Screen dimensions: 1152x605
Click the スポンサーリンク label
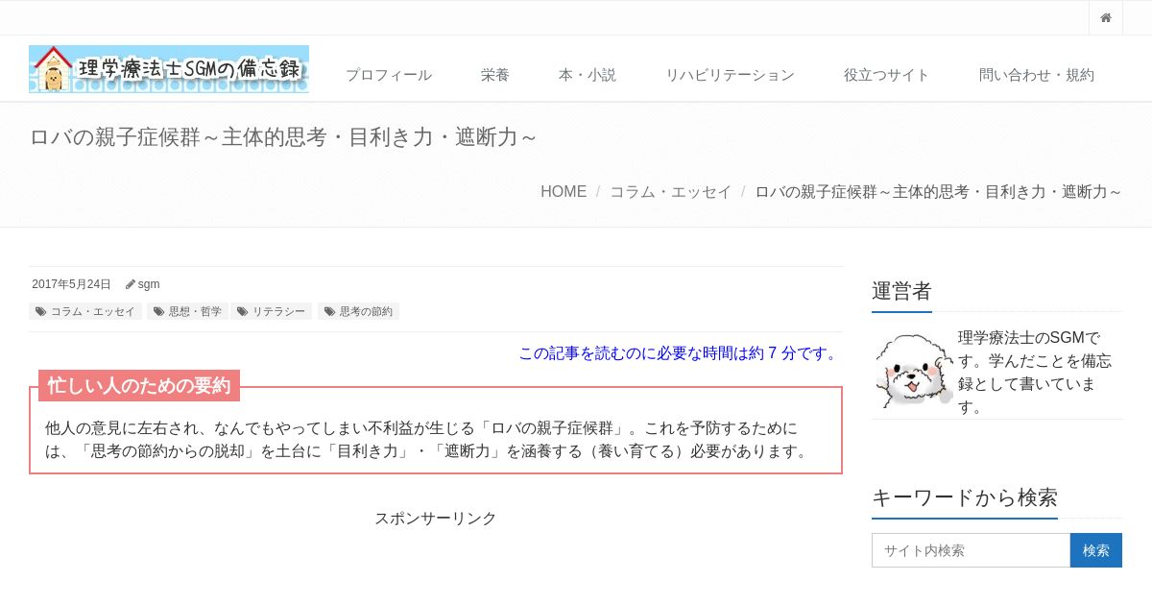[x=436, y=518]
